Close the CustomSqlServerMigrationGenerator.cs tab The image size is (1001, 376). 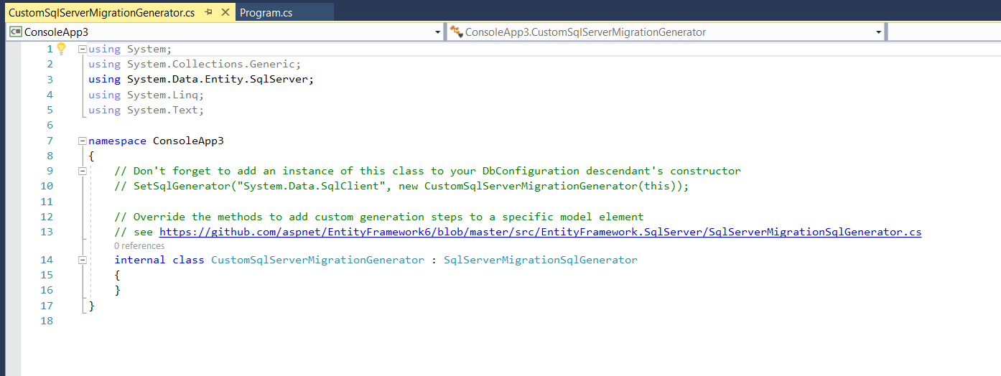[x=225, y=13]
